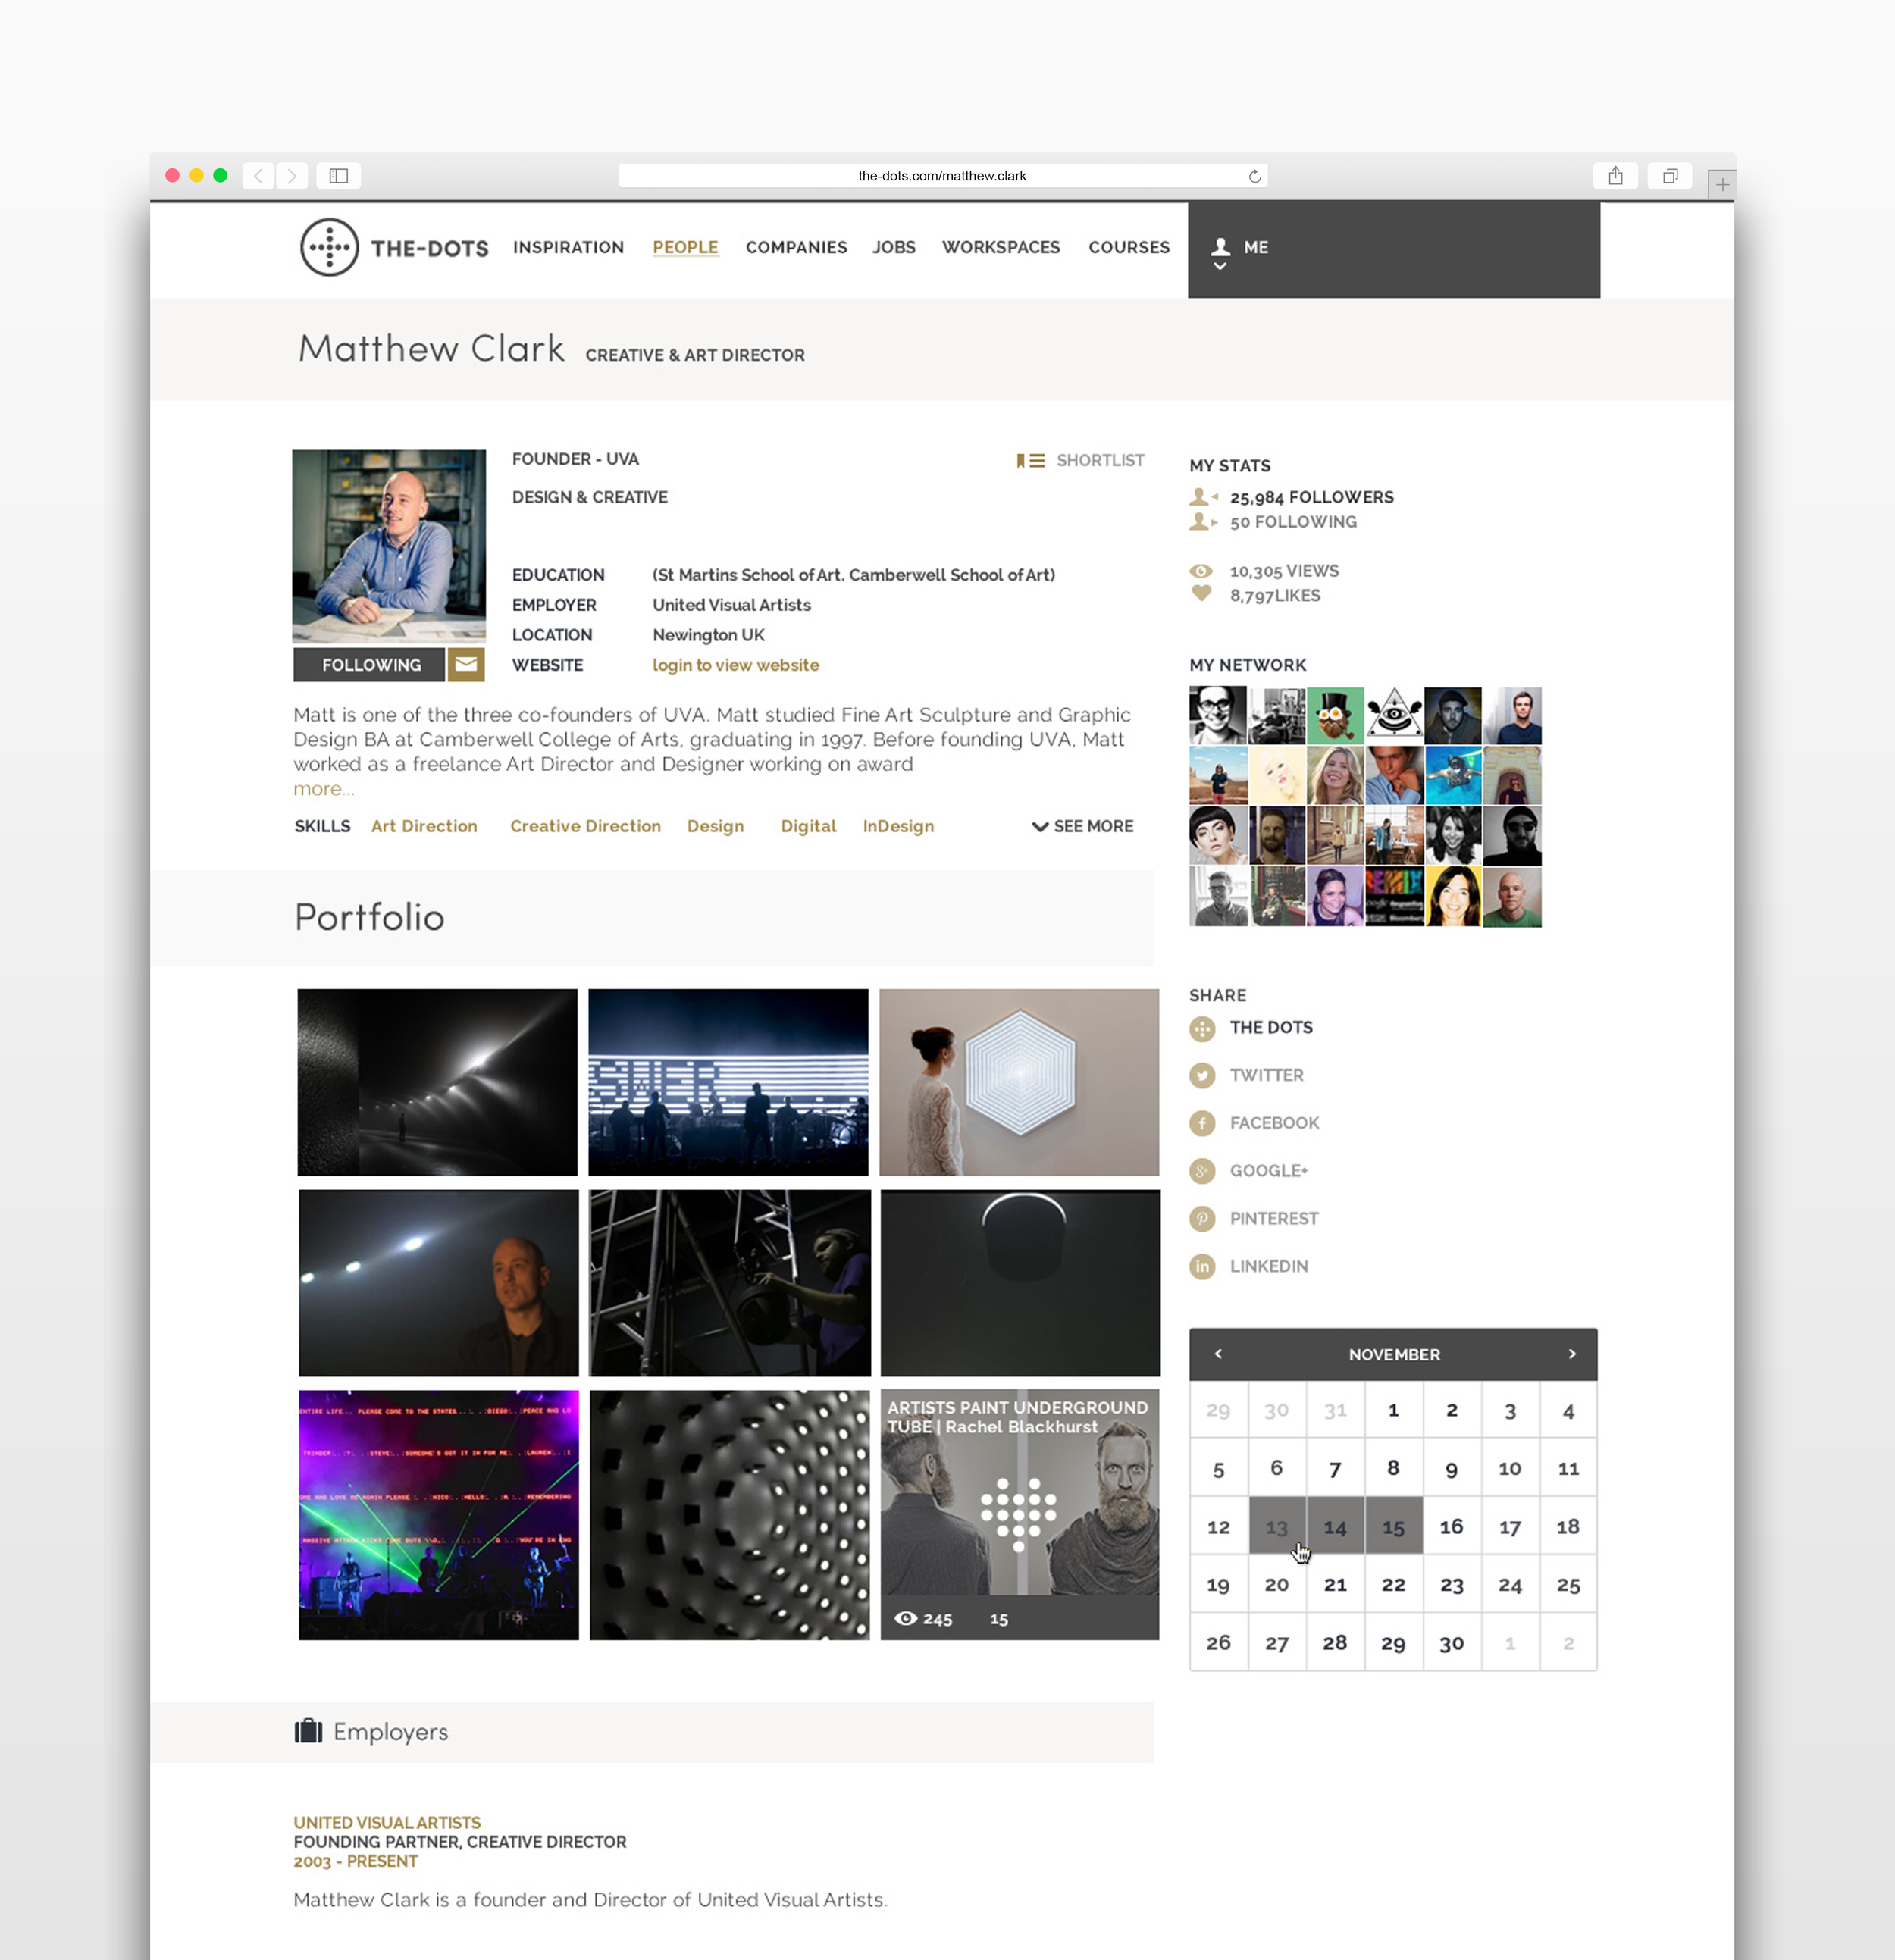Image resolution: width=1895 pixels, height=1960 pixels.
Task: Select November 30 on calendar
Action: pyautogui.click(x=1451, y=1642)
